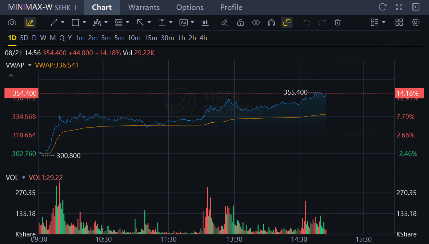
Task: Switch to quarterly Q timeframe
Action: [62, 38]
